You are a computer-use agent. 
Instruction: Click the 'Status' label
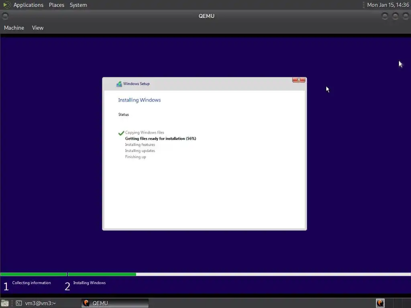click(x=124, y=114)
